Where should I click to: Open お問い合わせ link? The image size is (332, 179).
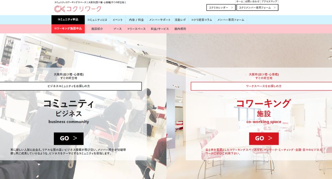(x=252, y=2)
